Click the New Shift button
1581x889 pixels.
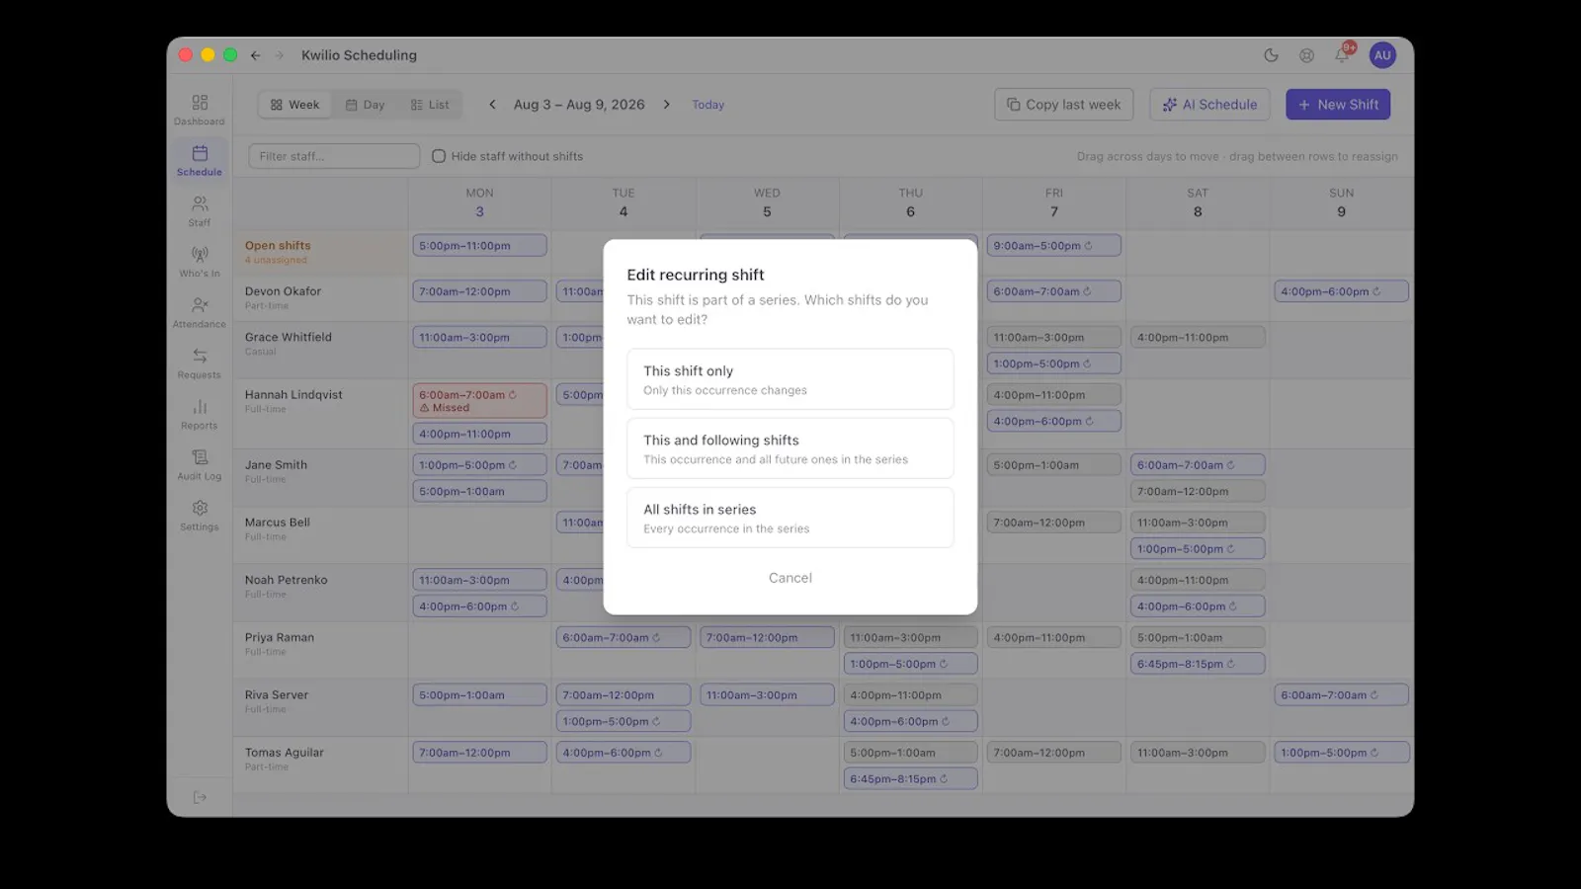click(x=1338, y=105)
